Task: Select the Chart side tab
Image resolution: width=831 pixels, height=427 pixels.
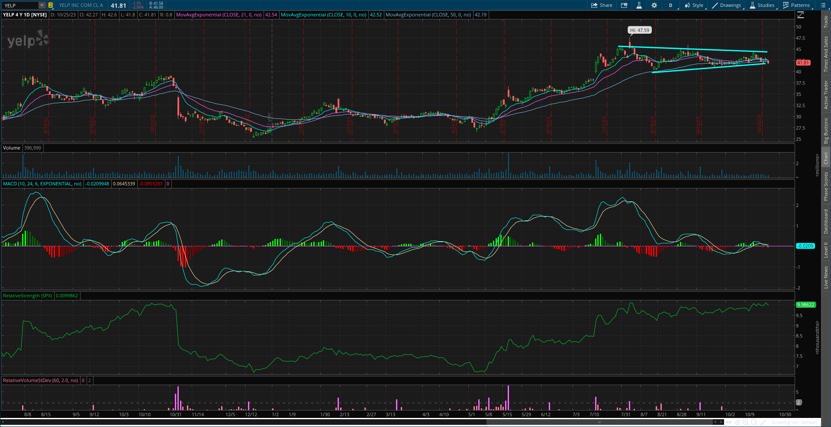Action: pos(826,158)
